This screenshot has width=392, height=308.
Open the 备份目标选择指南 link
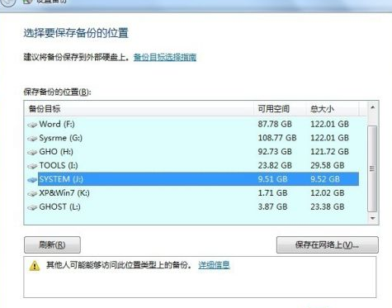point(165,57)
